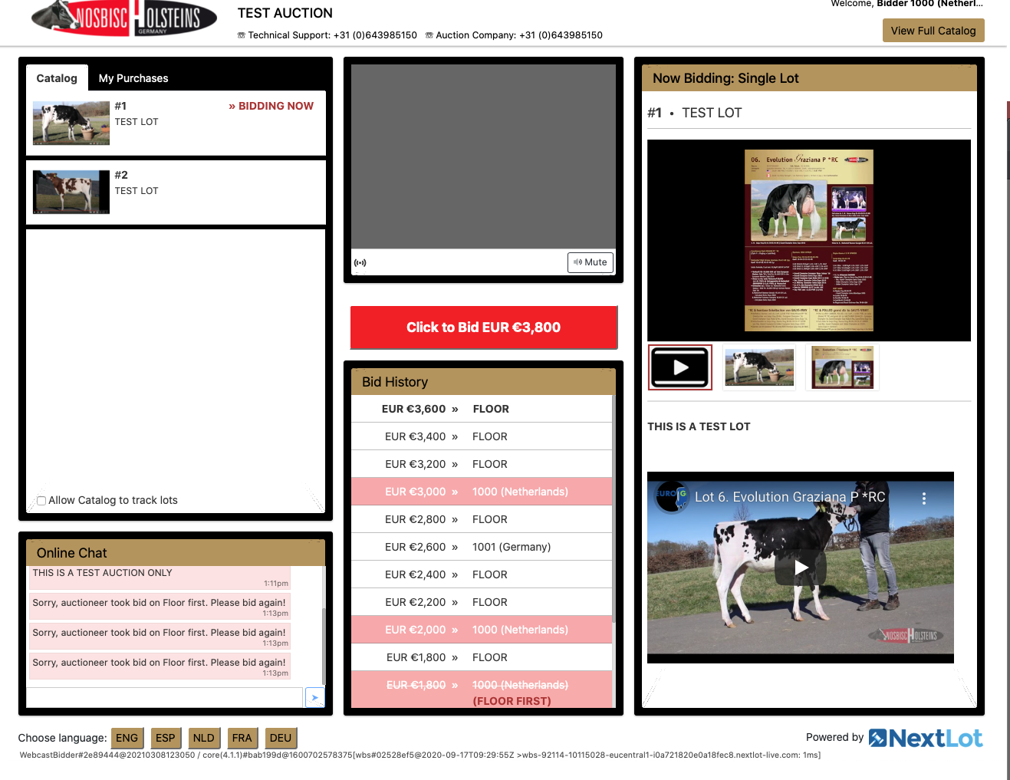1010x780 pixels.
Task: Switch language to ENG
Action: click(x=127, y=738)
